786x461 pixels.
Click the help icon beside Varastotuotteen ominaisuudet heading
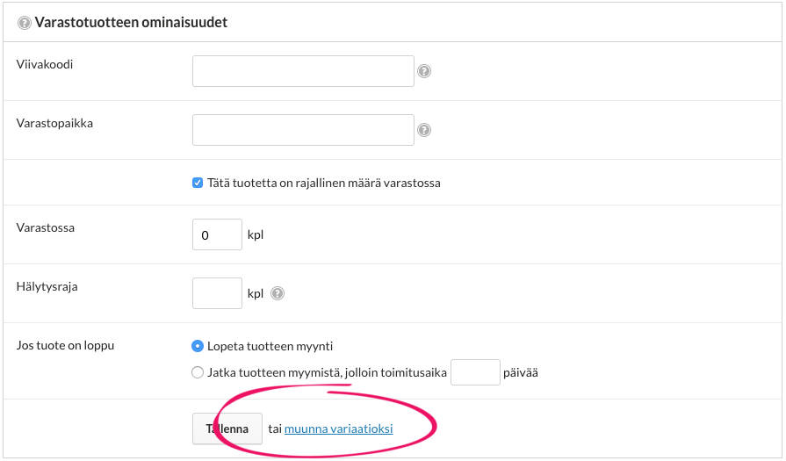25,23
